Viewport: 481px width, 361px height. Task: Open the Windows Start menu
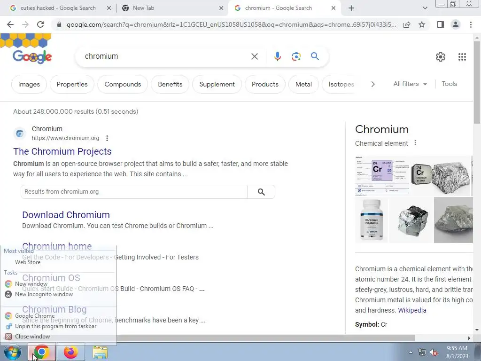tap(12, 352)
